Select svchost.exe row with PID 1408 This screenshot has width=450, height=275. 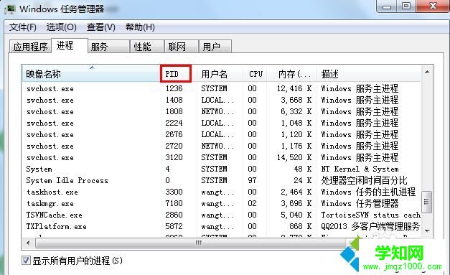pos(222,100)
